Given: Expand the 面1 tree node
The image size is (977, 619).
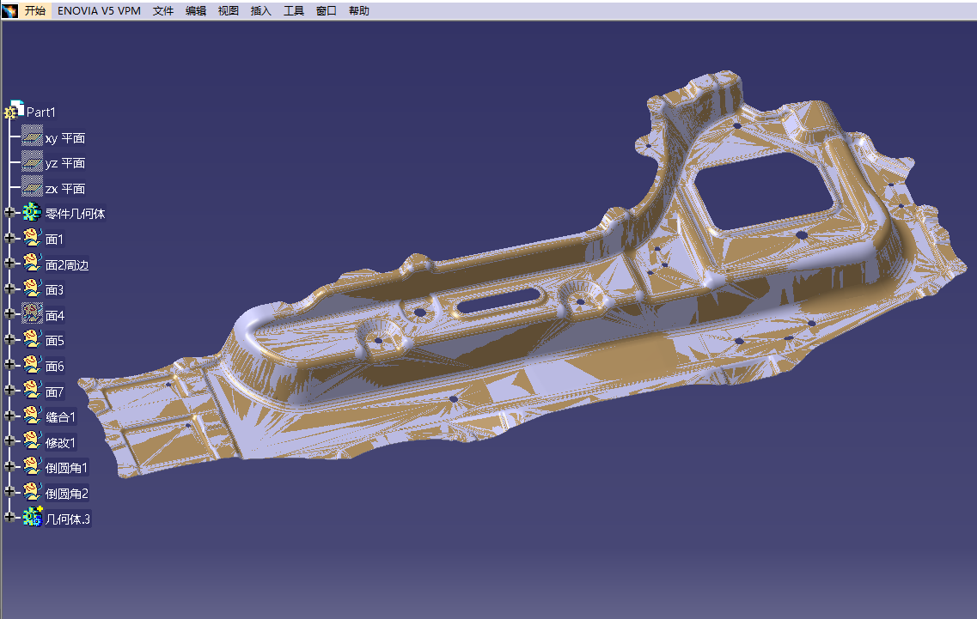Looking at the screenshot, I should (x=9, y=238).
